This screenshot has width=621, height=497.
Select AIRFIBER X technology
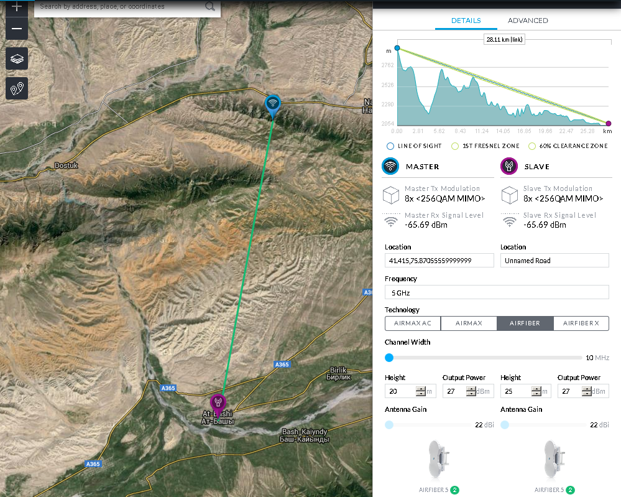point(581,323)
